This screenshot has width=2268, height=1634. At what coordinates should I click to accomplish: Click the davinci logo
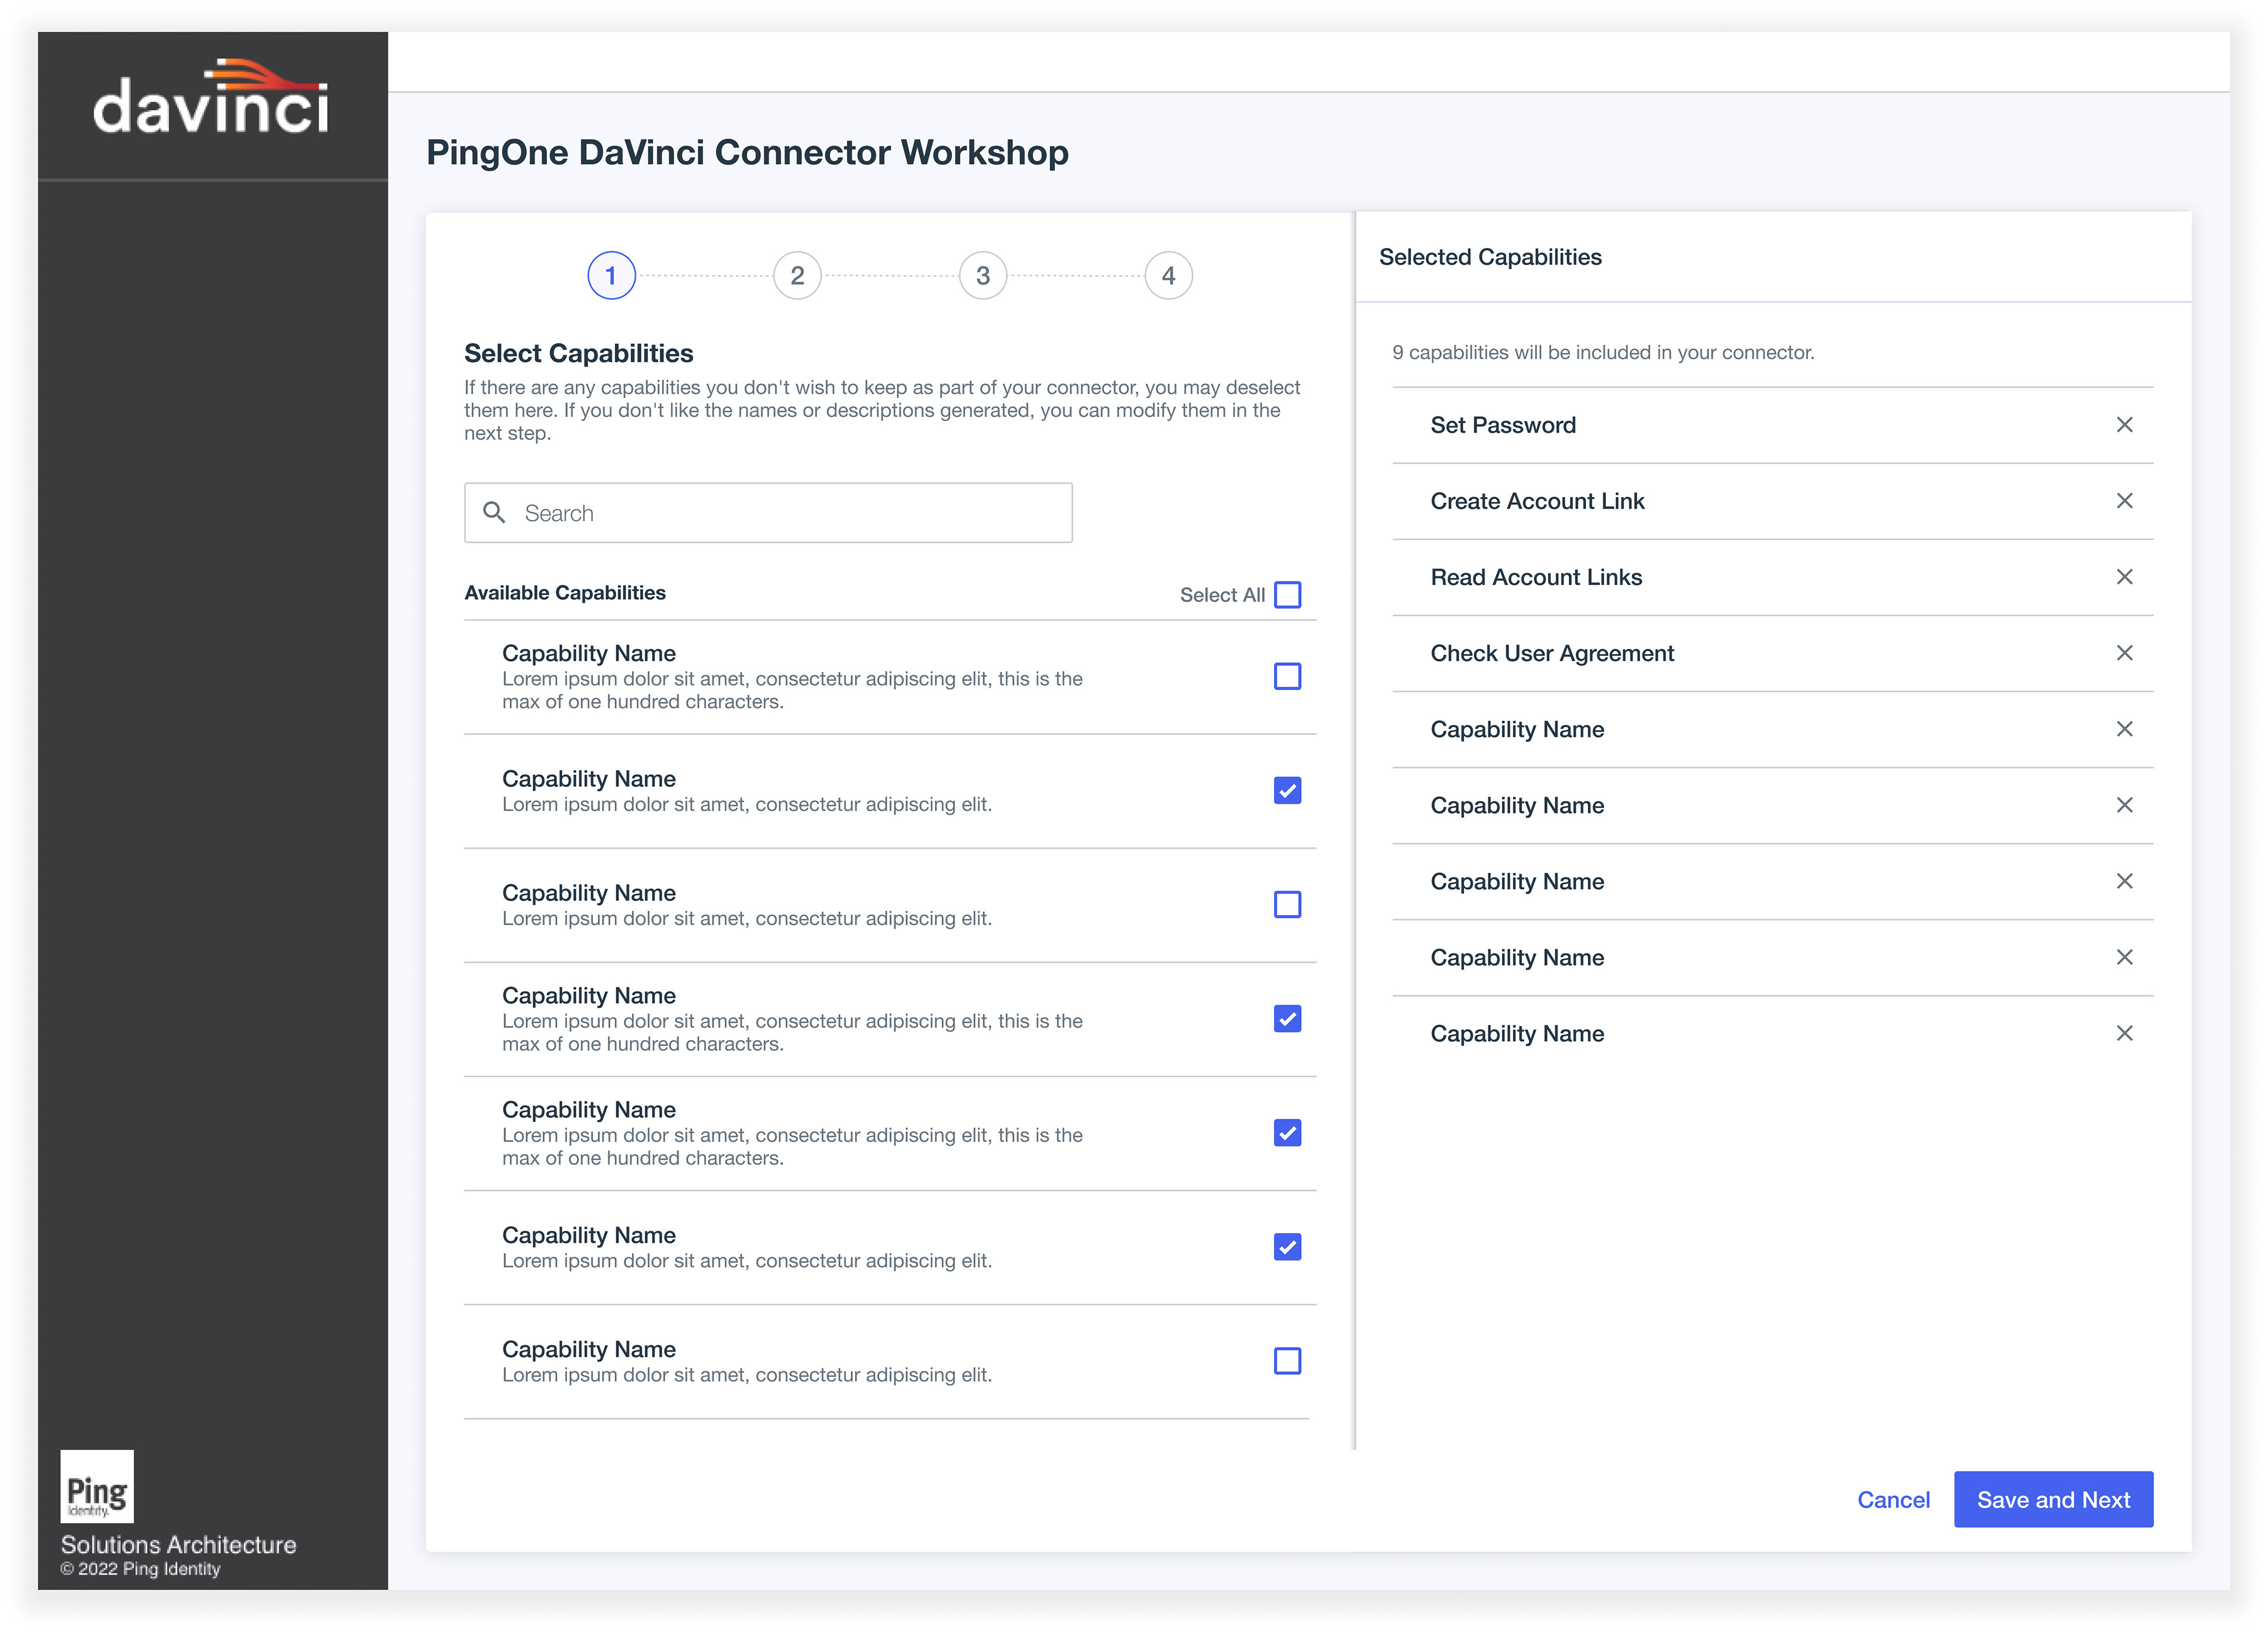[211, 97]
